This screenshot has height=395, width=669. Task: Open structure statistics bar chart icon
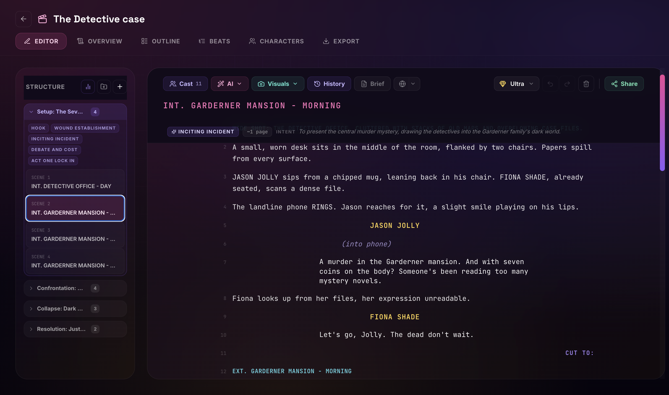(x=88, y=87)
